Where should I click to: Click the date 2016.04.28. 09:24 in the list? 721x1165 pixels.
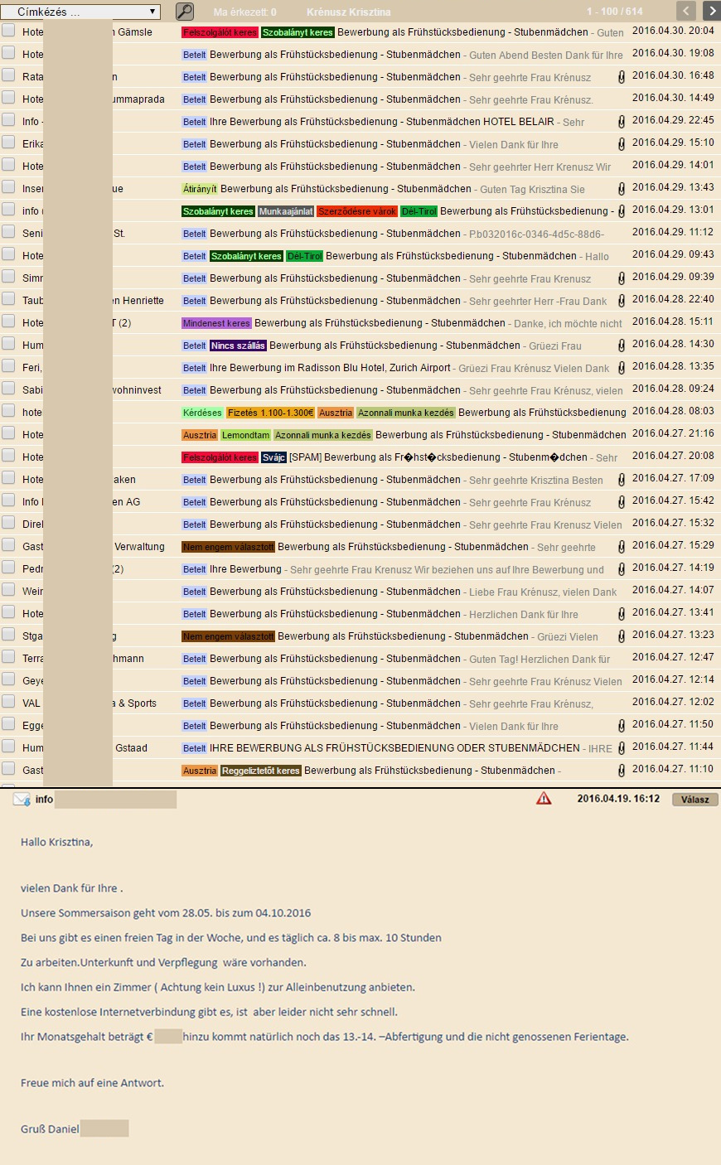tap(673, 389)
